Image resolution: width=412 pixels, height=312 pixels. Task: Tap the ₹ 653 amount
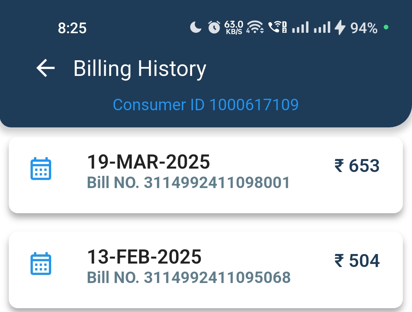pyautogui.click(x=357, y=166)
